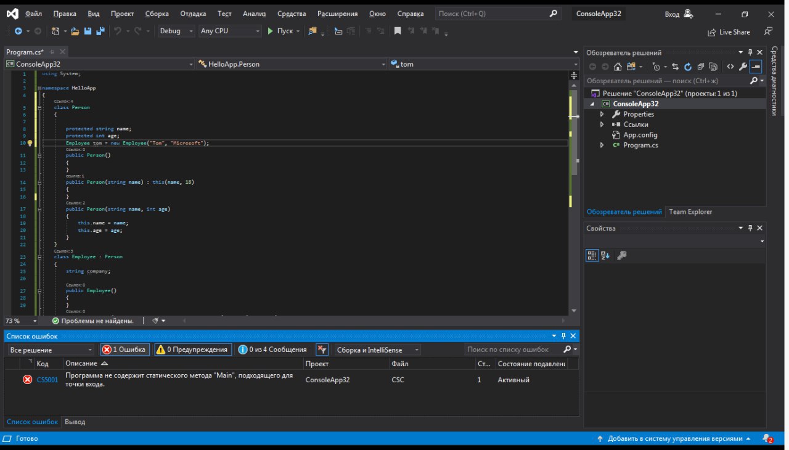The width and height of the screenshot is (789, 450).
Task: Toggle the 0 из 4 Сообщения messages filter
Action: point(272,350)
